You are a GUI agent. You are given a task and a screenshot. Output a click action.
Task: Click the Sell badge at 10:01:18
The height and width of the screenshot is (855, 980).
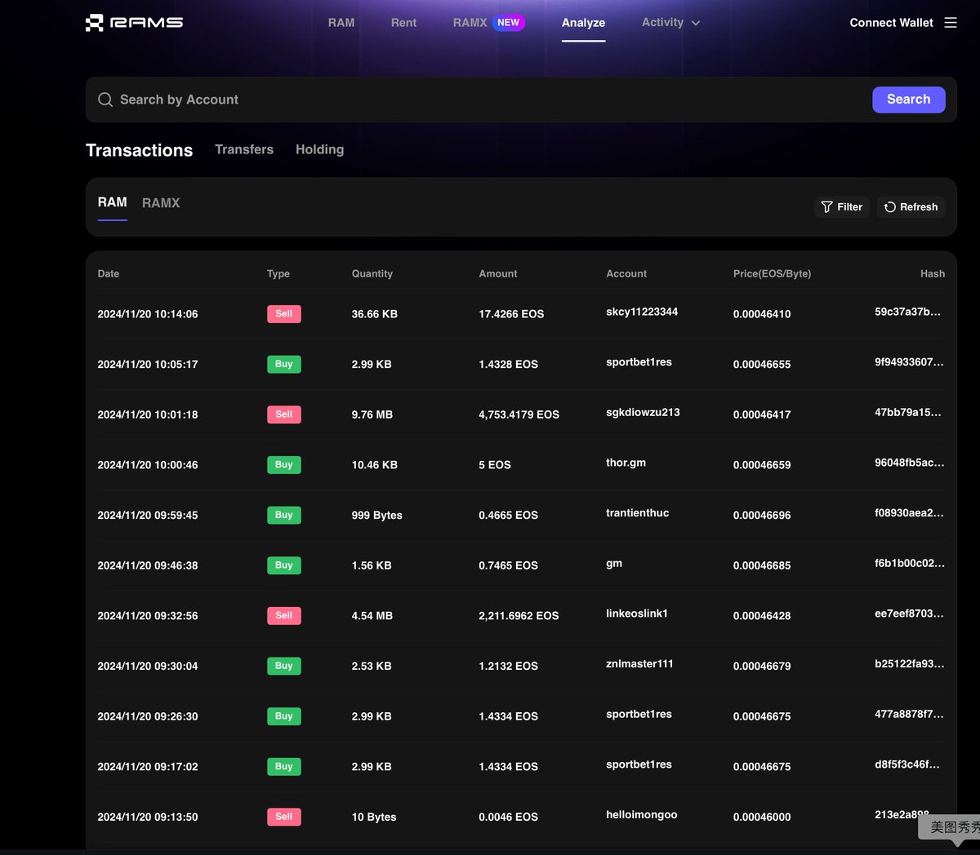click(x=284, y=414)
